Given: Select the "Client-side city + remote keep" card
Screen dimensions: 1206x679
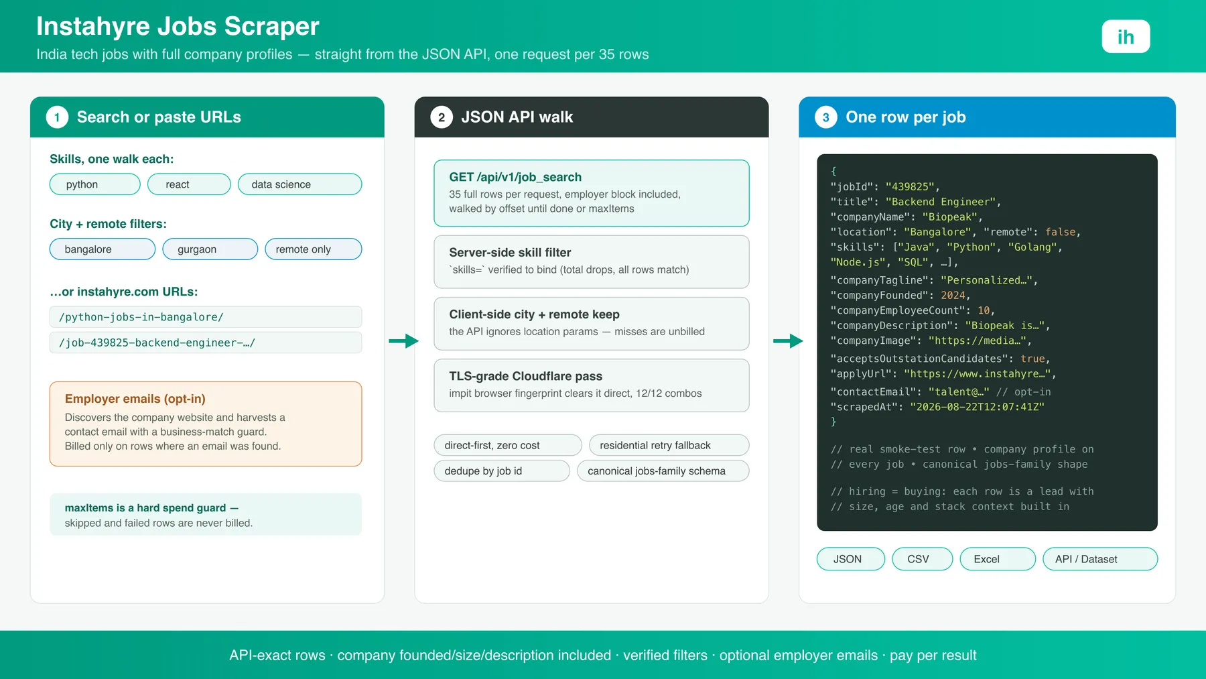Looking at the screenshot, I should (x=592, y=324).
